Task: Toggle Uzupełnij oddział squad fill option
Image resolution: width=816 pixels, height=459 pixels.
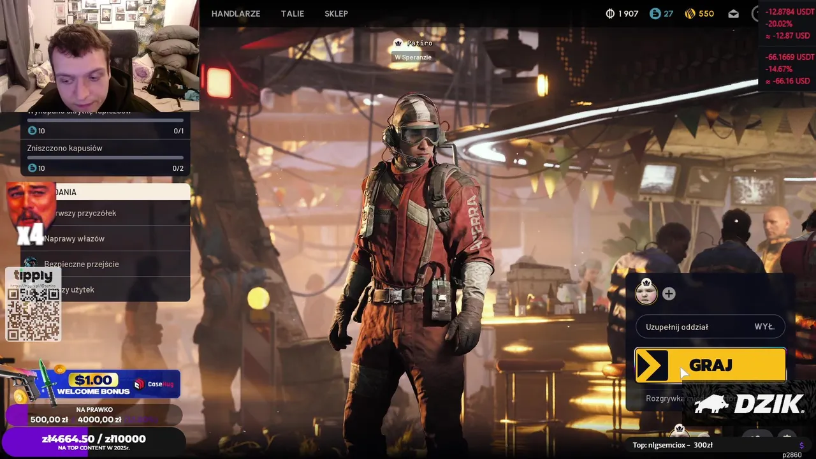Action: pyautogui.click(x=710, y=327)
